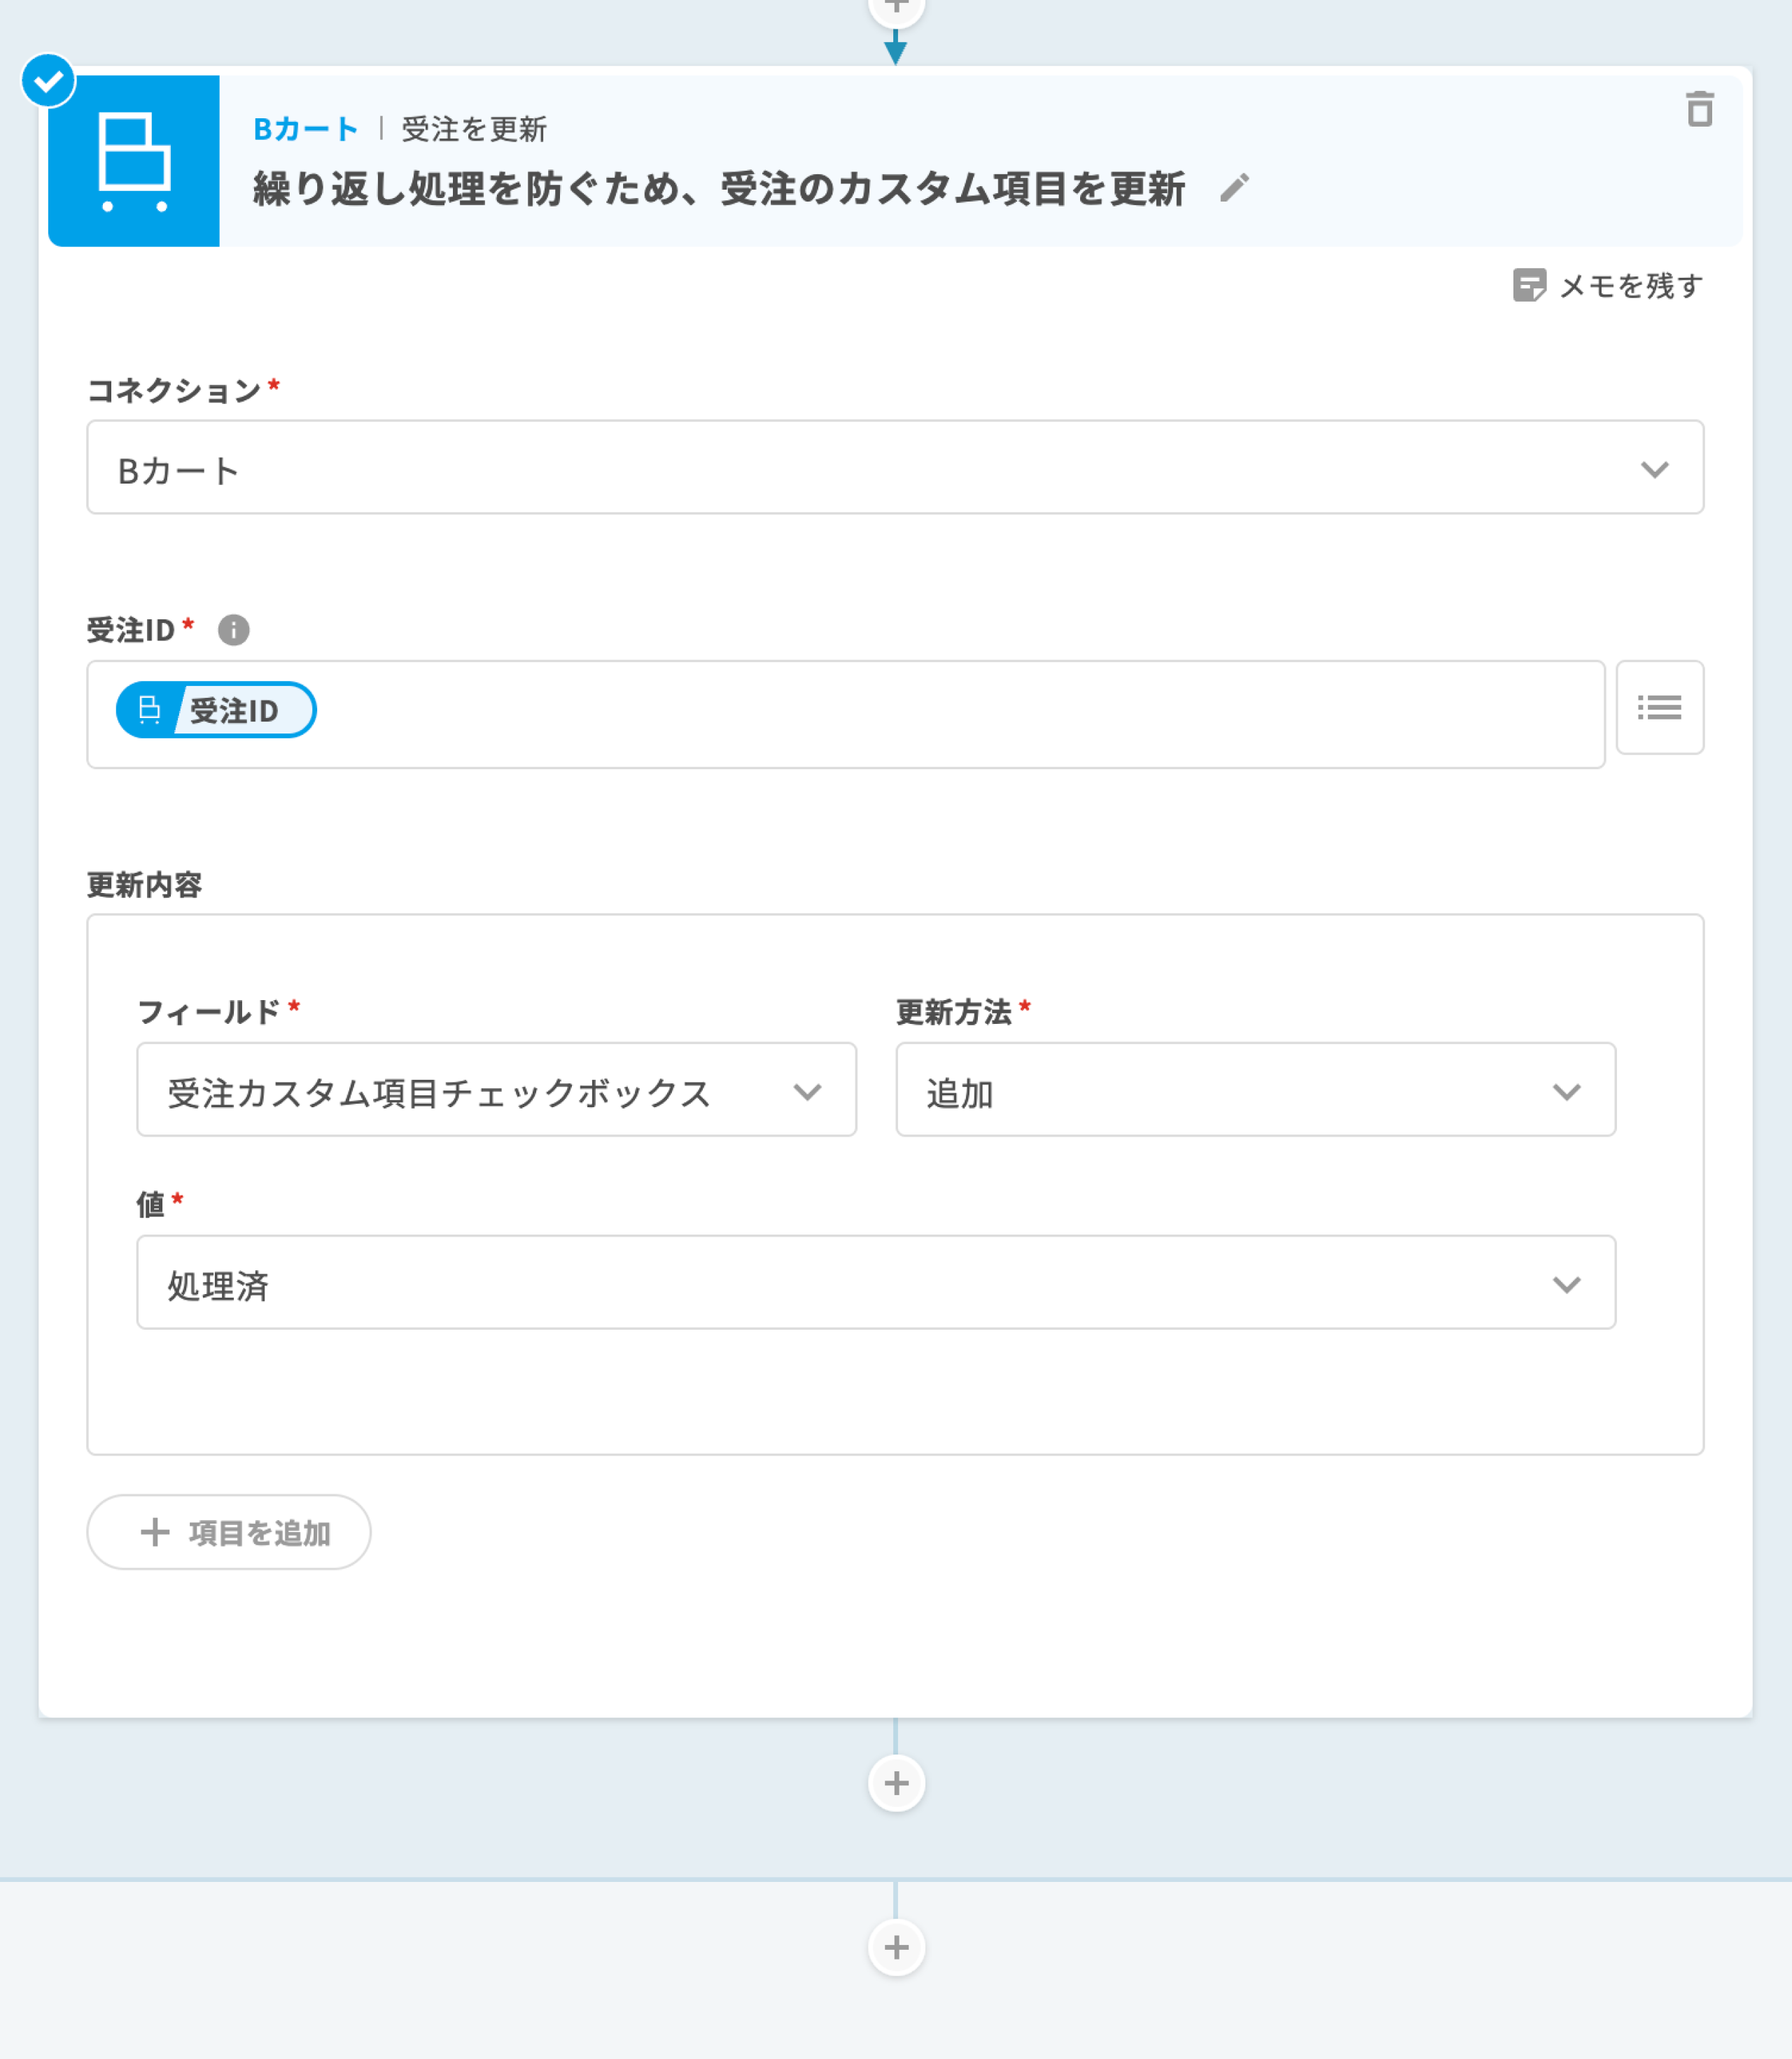This screenshot has height=2059, width=1792.
Task: Click the 項目を追加 button
Action: tap(229, 1532)
